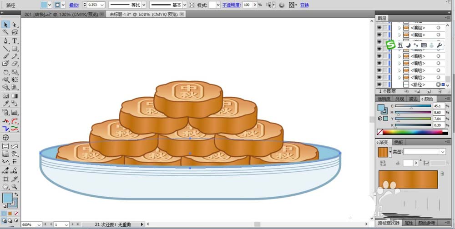Go to first artboard arrow button

click(45, 224)
